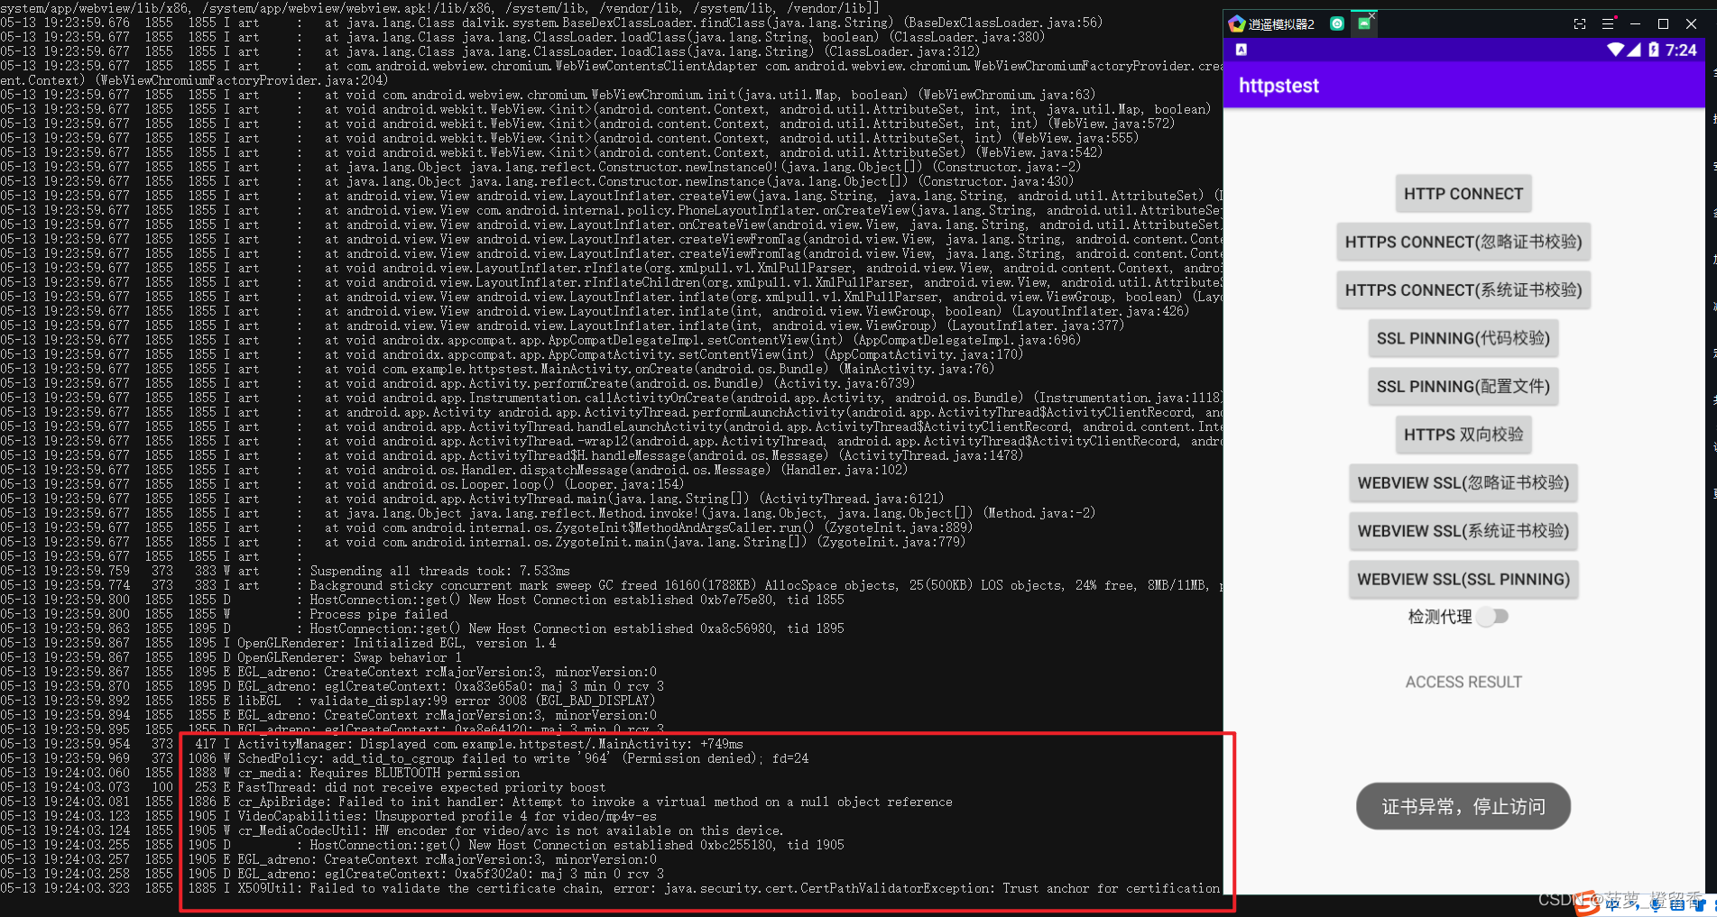1717x917 pixels.
Task: Click OpenGLRenderer Initialized EGL version line
Action: (278, 643)
